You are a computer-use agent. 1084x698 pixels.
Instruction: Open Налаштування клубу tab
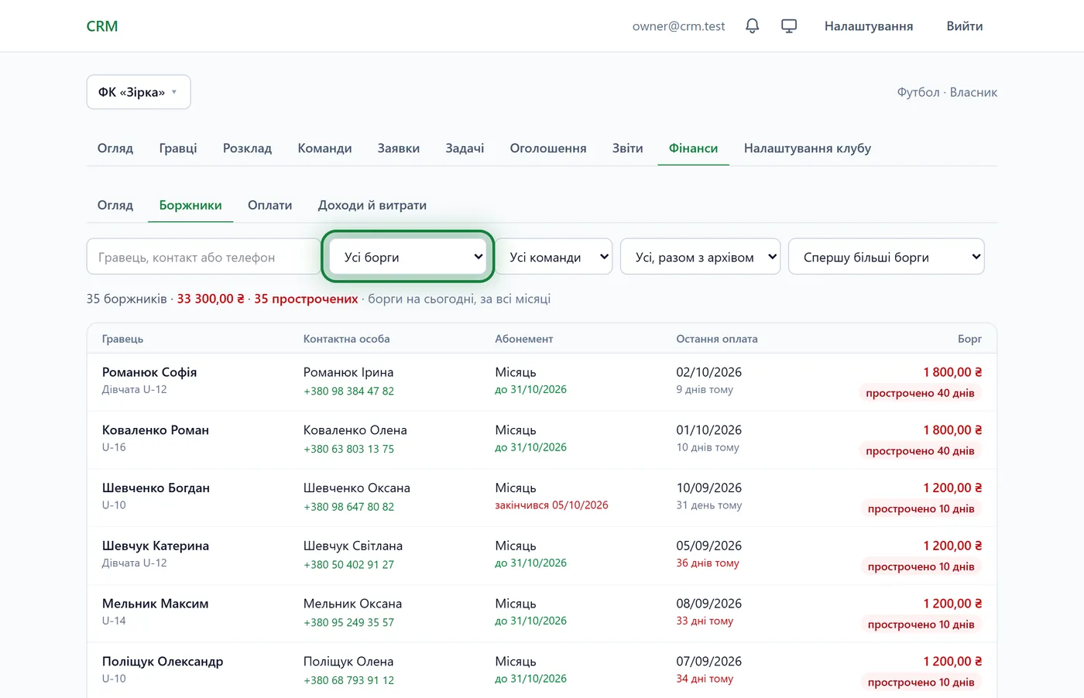point(808,148)
